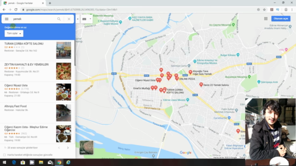
Task: Click Edirne Lisesi Müzesi marker
Action: coord(187,100)
